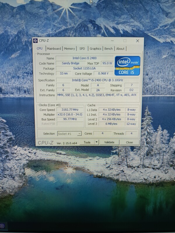Click the version text 'Ver. 2.15.0.x64'
The width and height of the screenshot is (175, 233).
[67, 143]
